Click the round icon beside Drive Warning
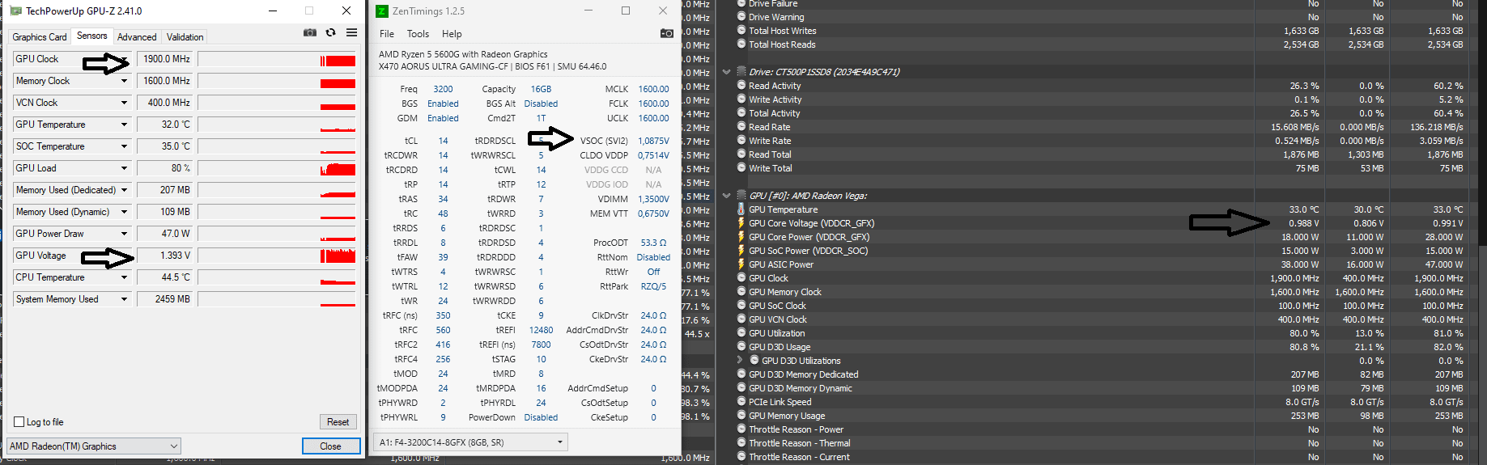This screenshot has height=465, width=1487. 741,17
